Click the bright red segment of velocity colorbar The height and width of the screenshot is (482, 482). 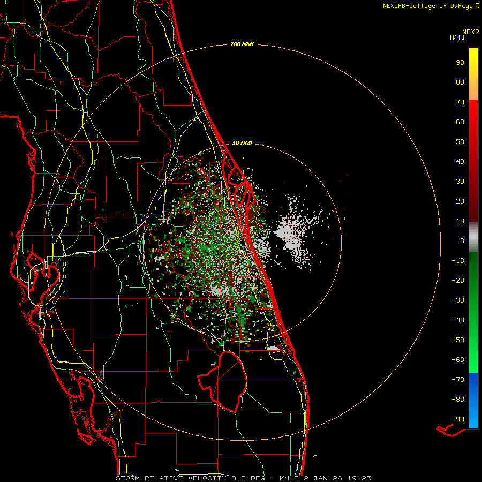[473, 161]
